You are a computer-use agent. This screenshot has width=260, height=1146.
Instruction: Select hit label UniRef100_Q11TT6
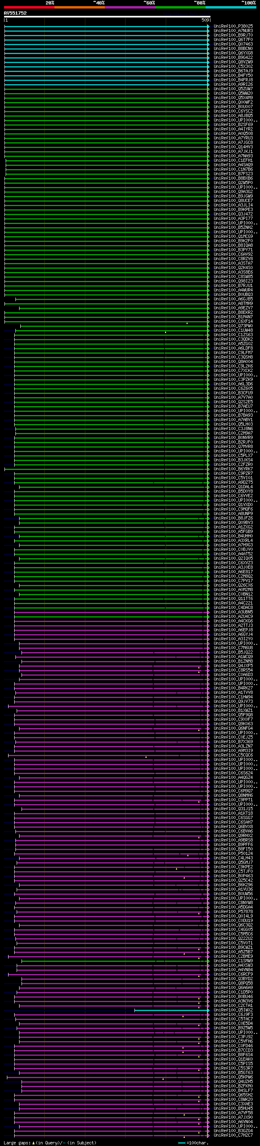coord(233,599)
